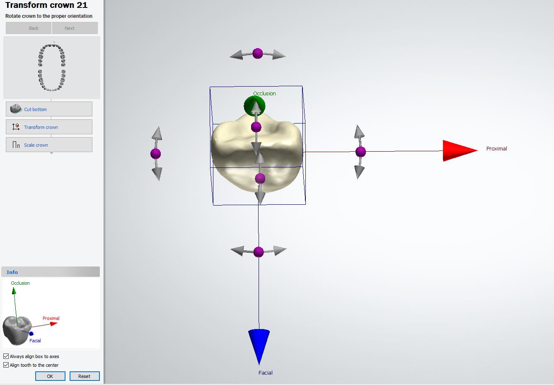This screenshot has height=385, width=554.
Task: Click the right purple sphere on Proximal axis
Action: click(360, 152)
